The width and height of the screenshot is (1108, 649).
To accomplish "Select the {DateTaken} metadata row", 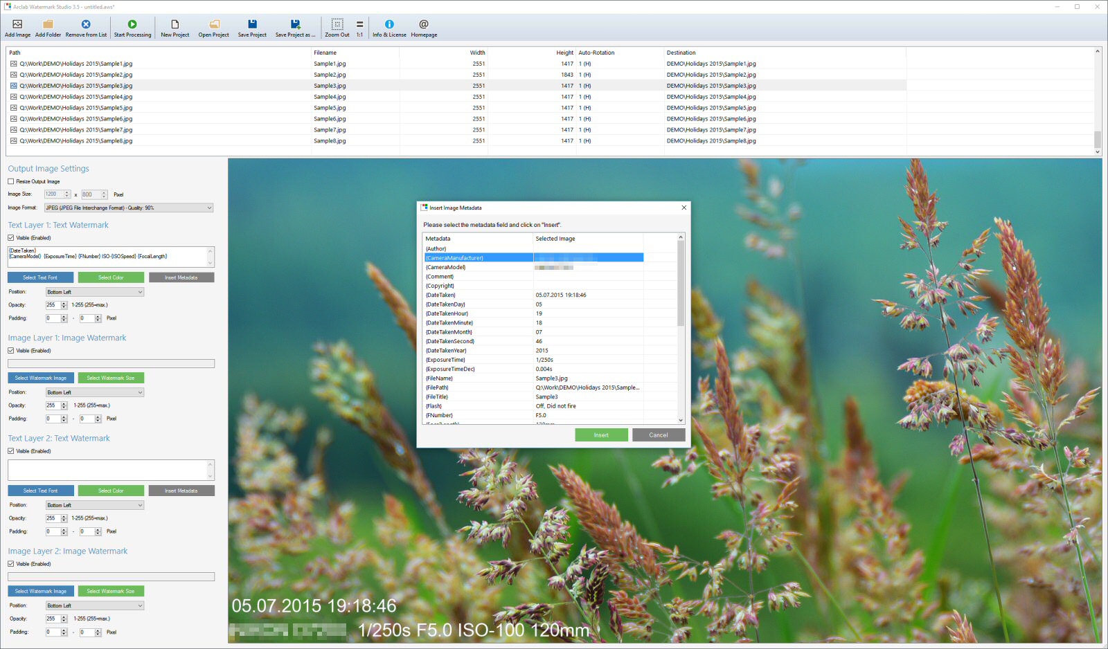I will pyautogui.click(x=534, y=295).
